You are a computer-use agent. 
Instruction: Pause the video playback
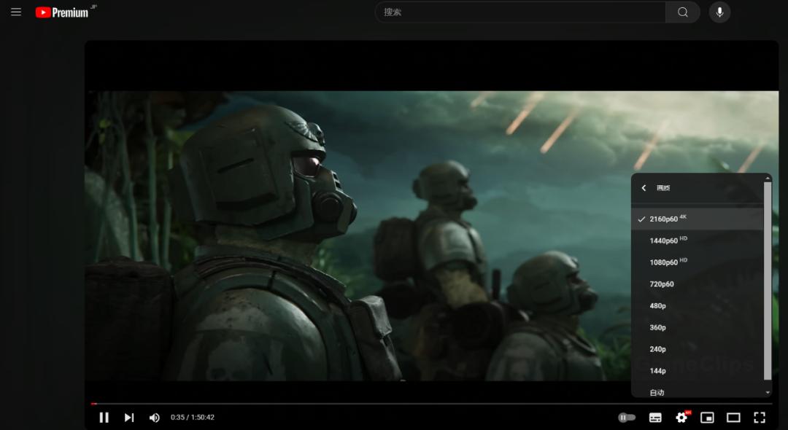(104, 418)
